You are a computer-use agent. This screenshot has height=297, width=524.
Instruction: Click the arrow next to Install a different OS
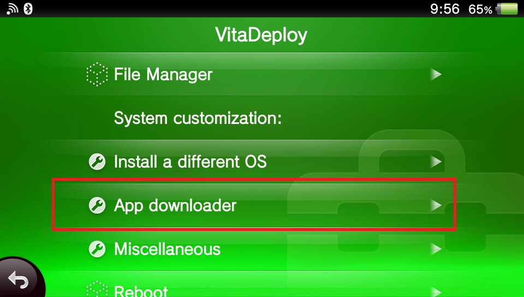[435, 162]
